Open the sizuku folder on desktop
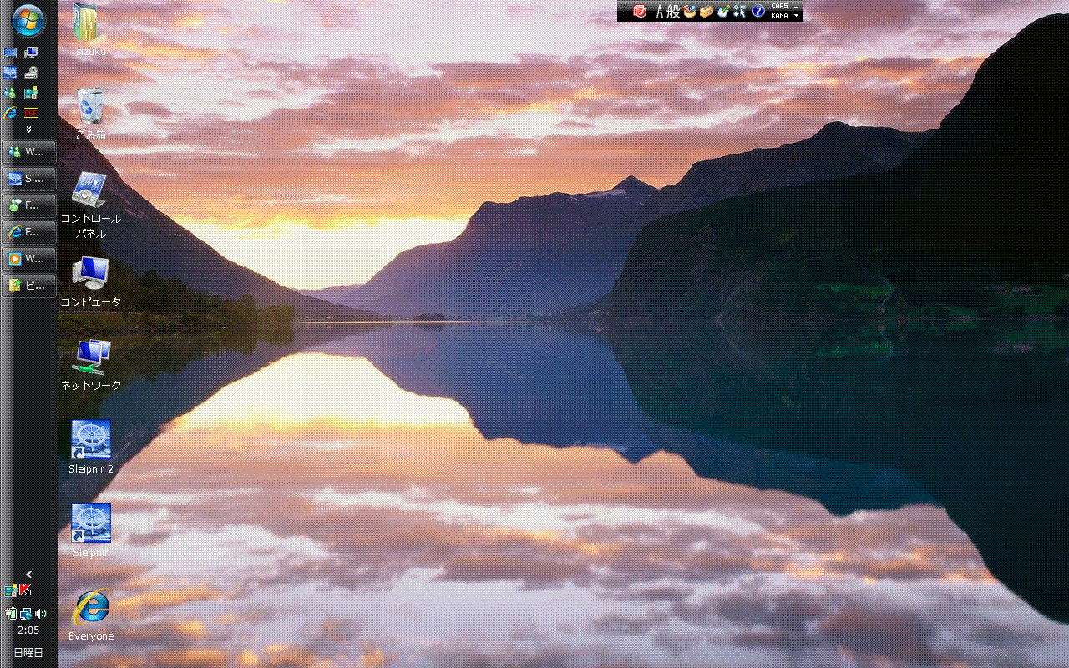The image size is (1069, 668). click(90, 23)
